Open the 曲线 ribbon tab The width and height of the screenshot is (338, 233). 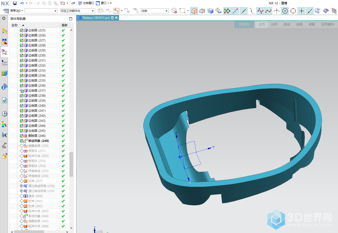287,24
